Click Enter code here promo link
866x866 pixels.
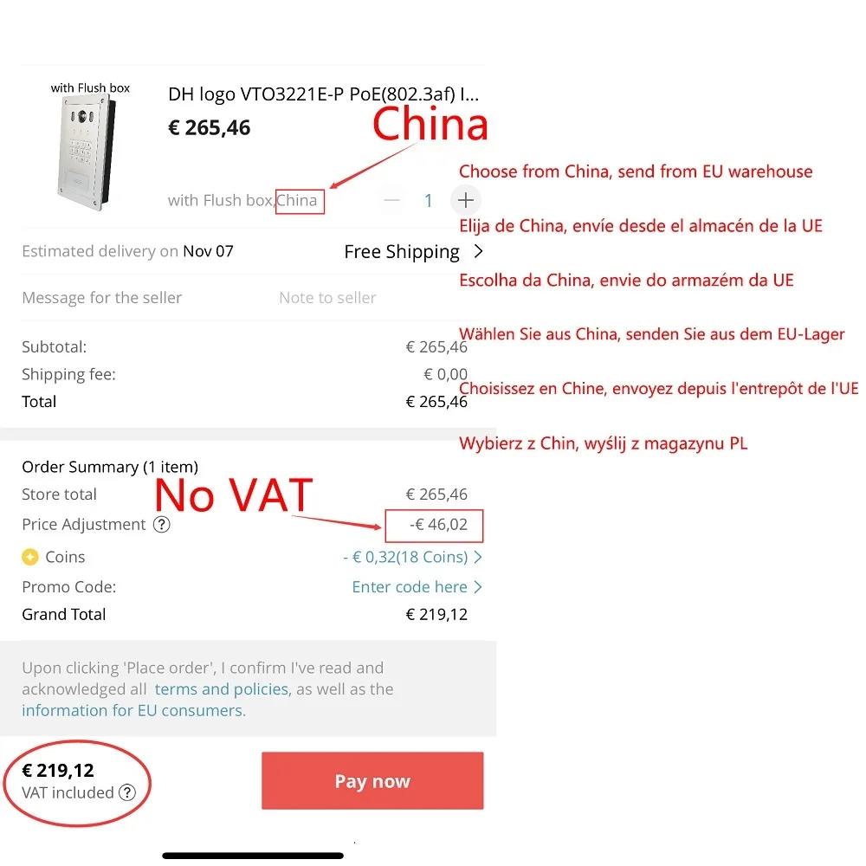[x=410, y=586]
